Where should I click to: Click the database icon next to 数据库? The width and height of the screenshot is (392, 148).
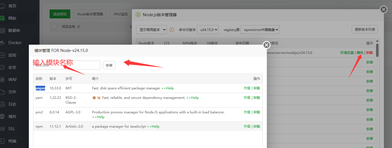pyautogui.click(x=2, y=30)
